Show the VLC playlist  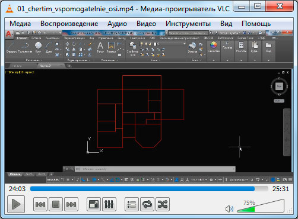click(132, 204)
